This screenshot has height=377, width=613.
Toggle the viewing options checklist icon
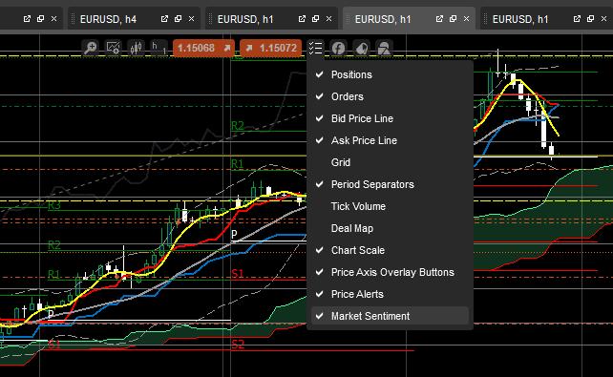315,48
